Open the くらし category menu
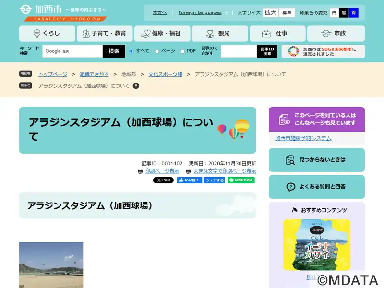This screenshot has width=384, height=288. [x=47, y=34]
